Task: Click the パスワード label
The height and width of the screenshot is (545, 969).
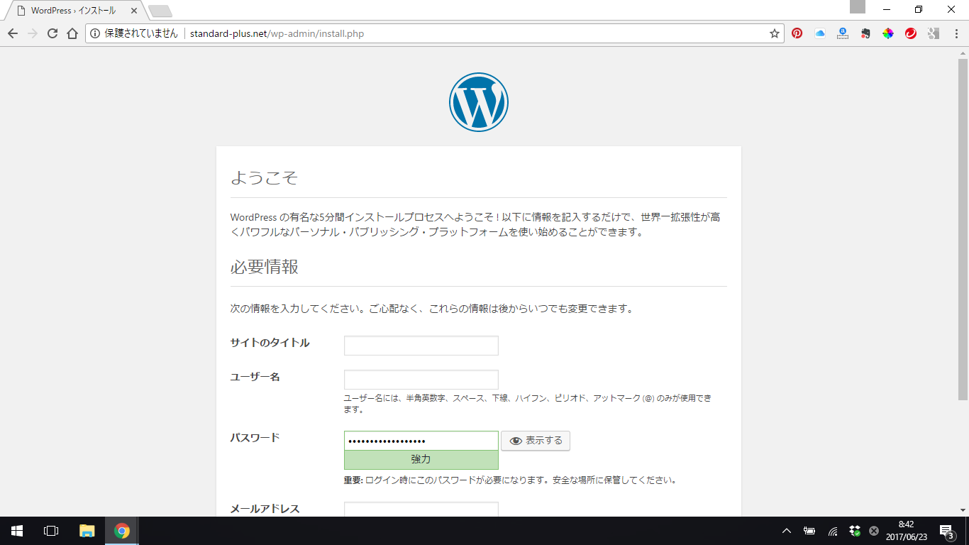Action: click(255, 438)
